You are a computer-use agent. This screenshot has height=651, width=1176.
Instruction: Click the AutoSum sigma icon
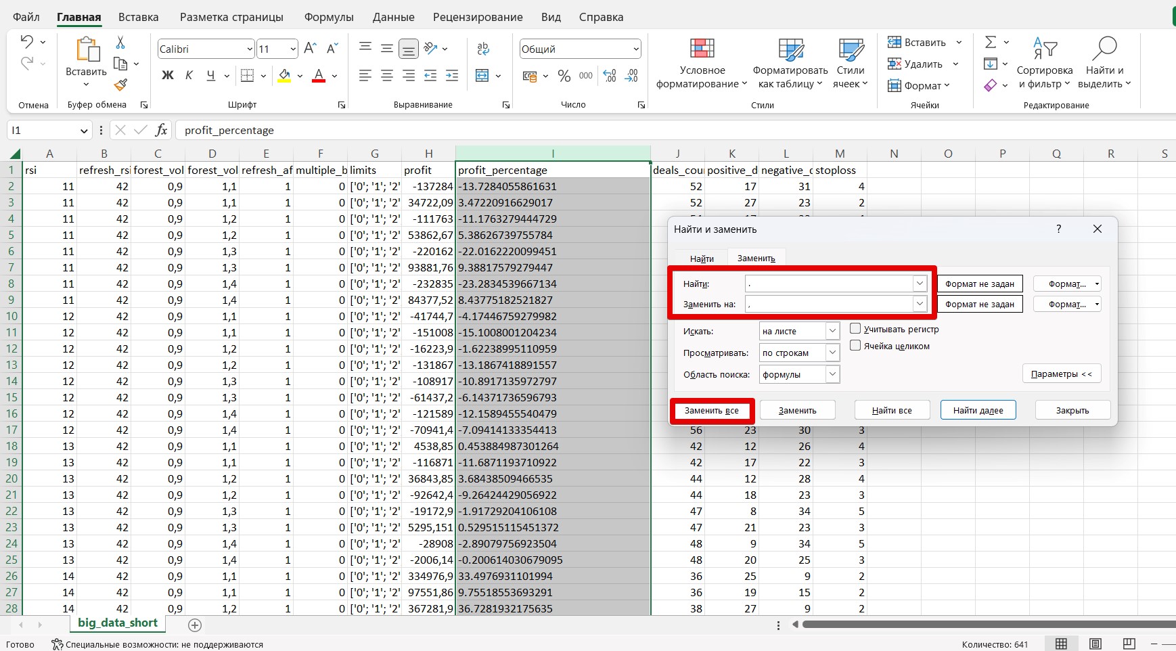pyautogui.click(x=991, y=42)
